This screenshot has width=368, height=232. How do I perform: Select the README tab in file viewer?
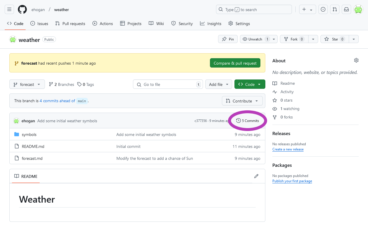26,176
